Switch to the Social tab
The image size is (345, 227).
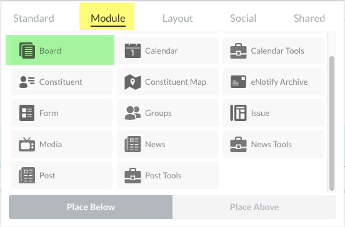(x=243, y=18)
